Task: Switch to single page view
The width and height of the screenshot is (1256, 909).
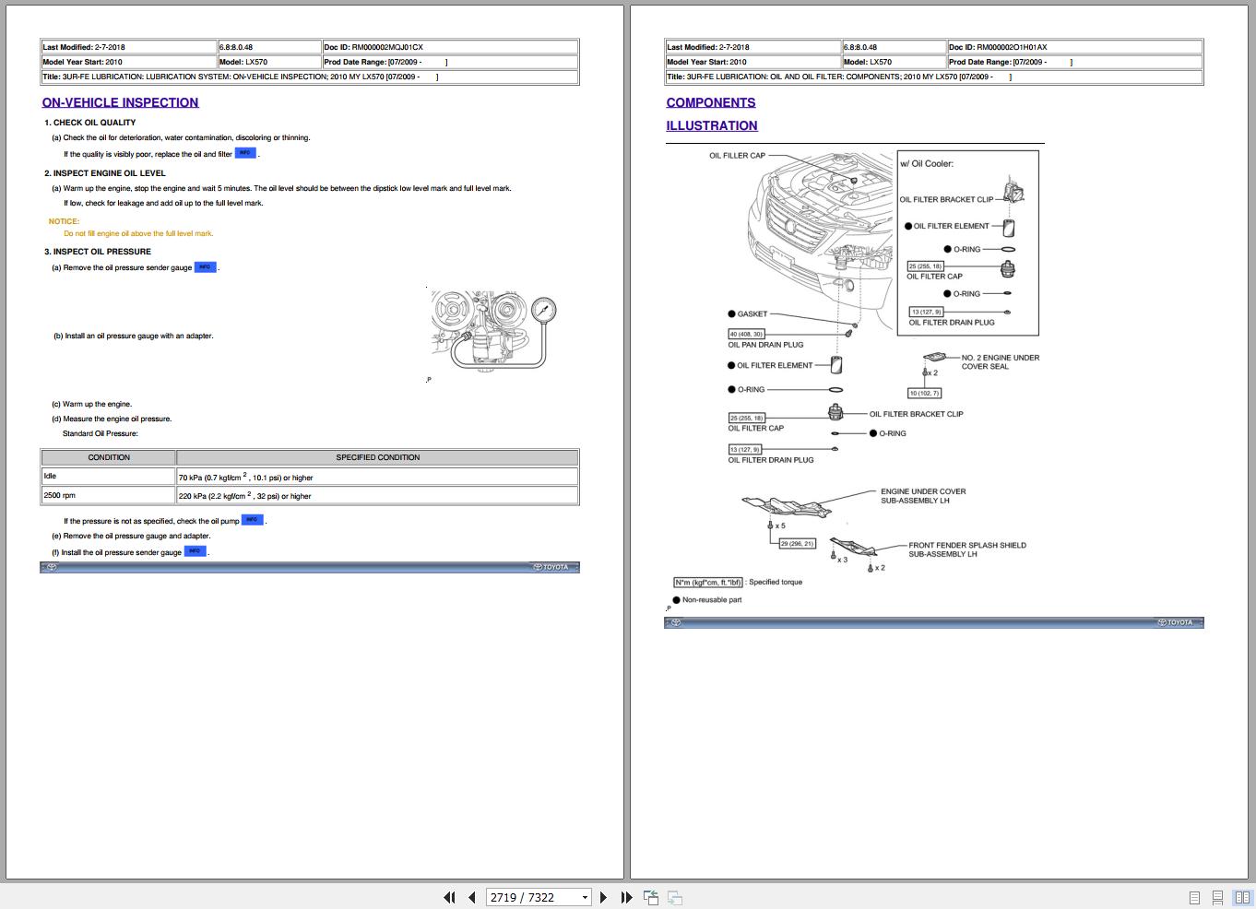Action: (x=1194, y=897)
